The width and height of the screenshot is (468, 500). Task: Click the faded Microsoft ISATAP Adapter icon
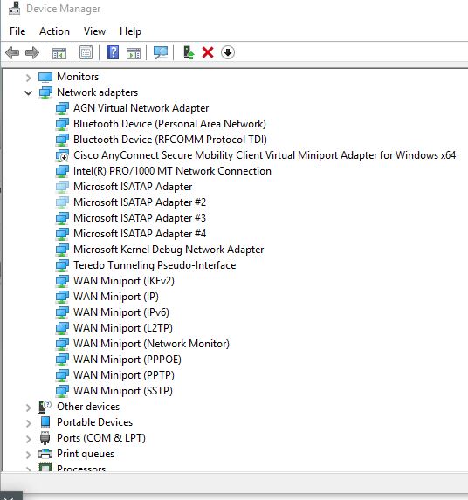62,187
